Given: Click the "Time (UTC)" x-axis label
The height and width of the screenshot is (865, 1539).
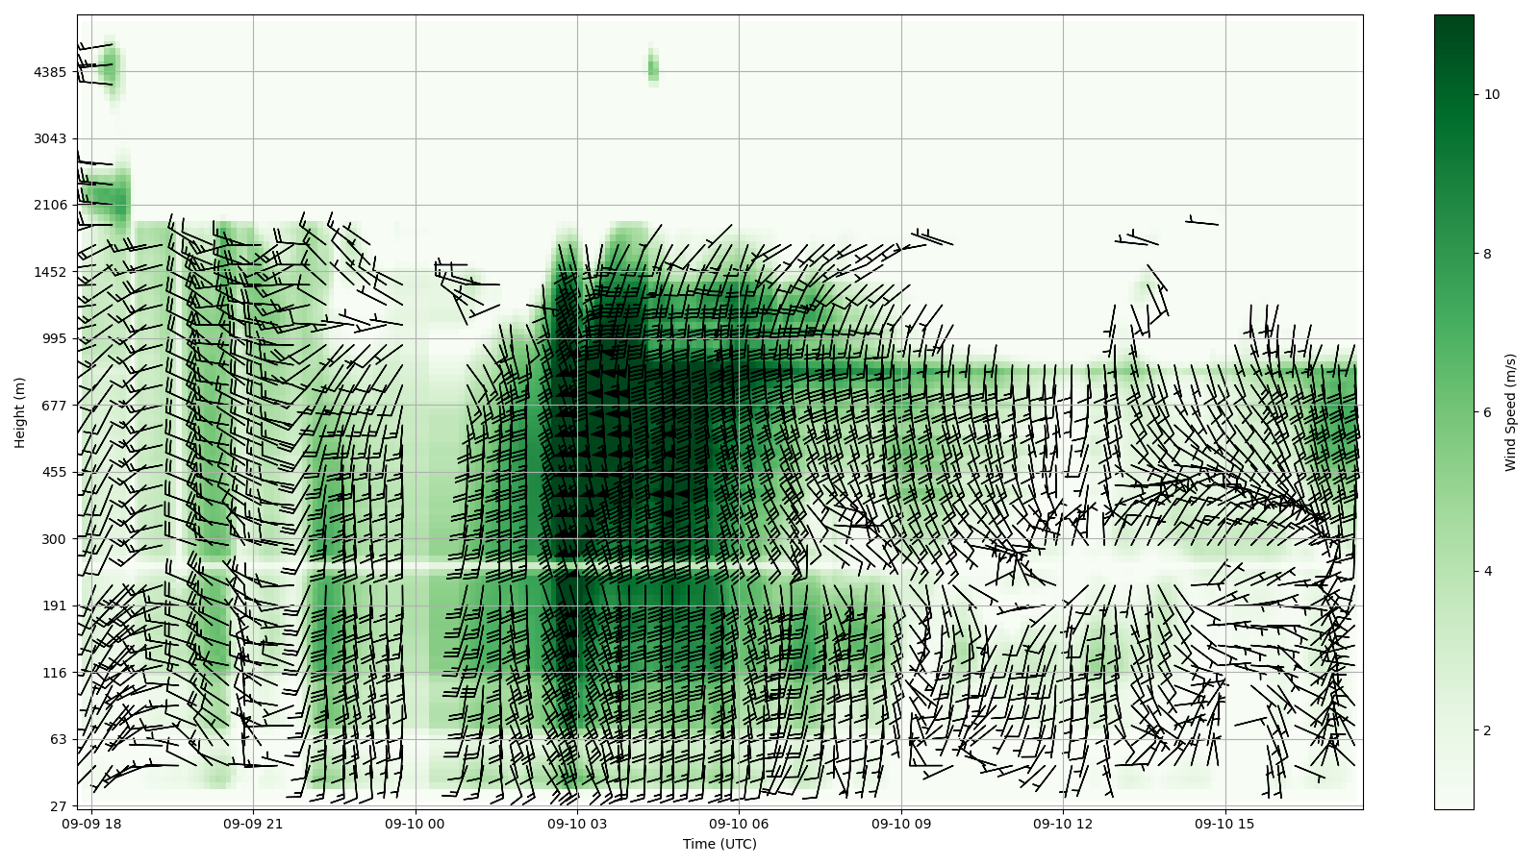Looking at the screenshot, I should [x=719, y=845].
